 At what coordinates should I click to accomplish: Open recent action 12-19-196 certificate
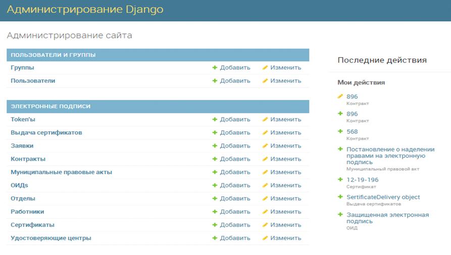click(x=362, y=180)
